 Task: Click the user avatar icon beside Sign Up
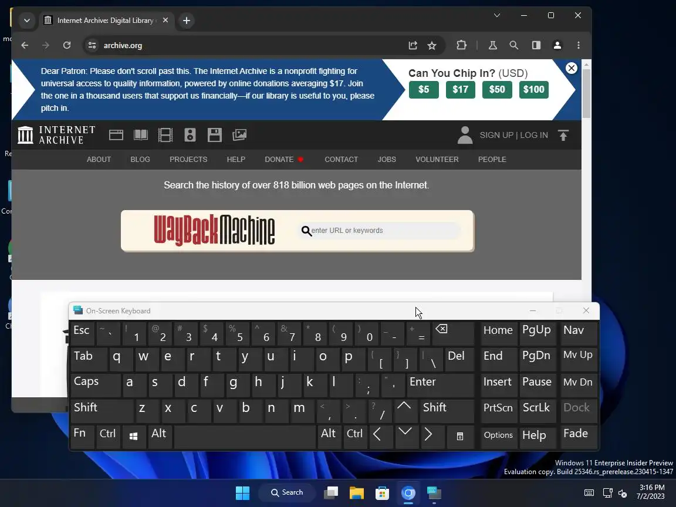[465, 135]
